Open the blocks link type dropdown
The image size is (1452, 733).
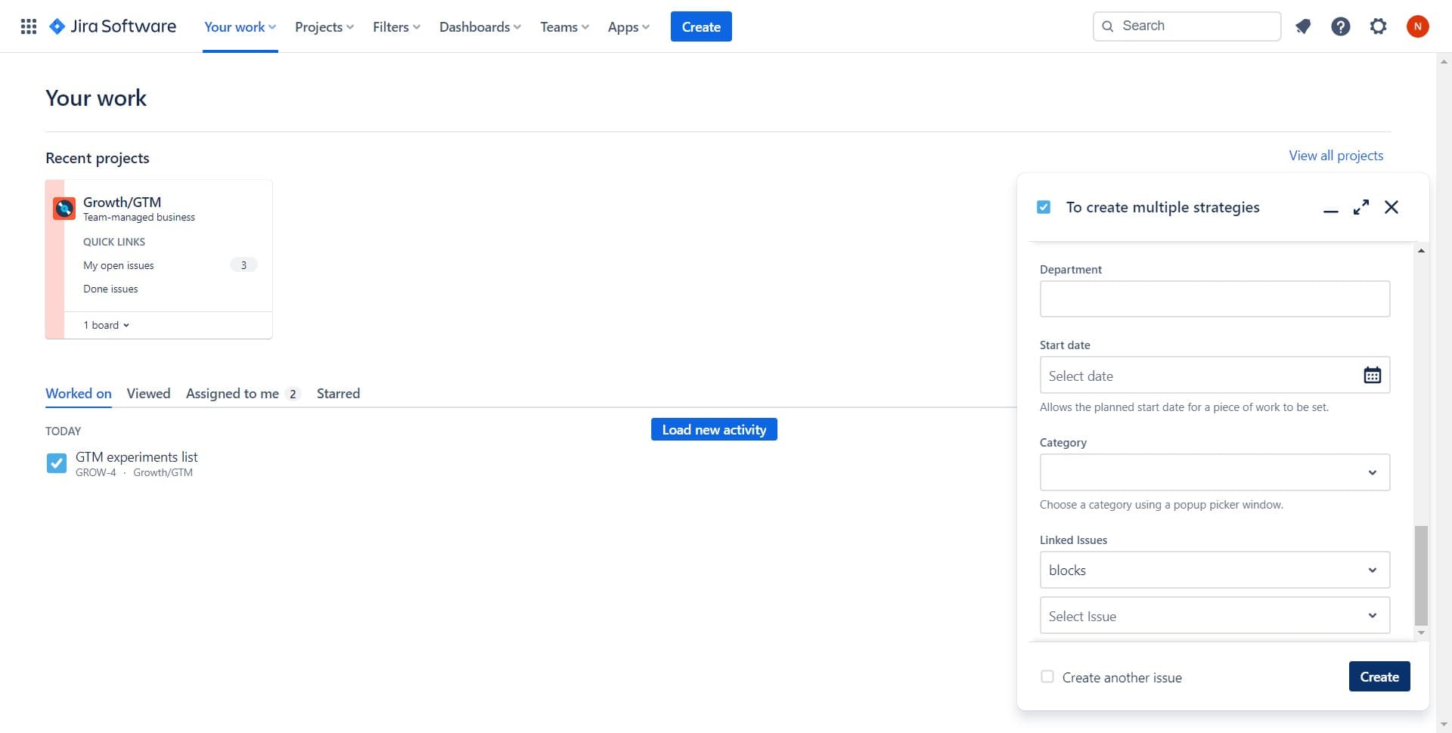(1214, 570)
